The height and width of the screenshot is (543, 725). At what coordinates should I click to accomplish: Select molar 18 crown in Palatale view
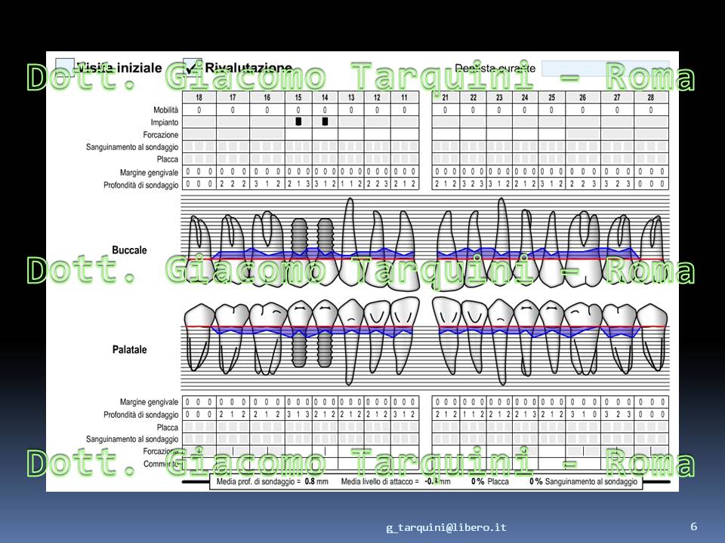point(199,316)
